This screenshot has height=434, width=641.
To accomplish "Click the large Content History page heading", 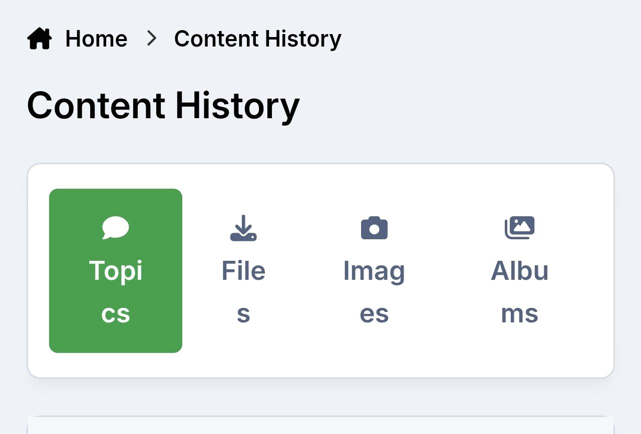I will (x=163, y=106).
